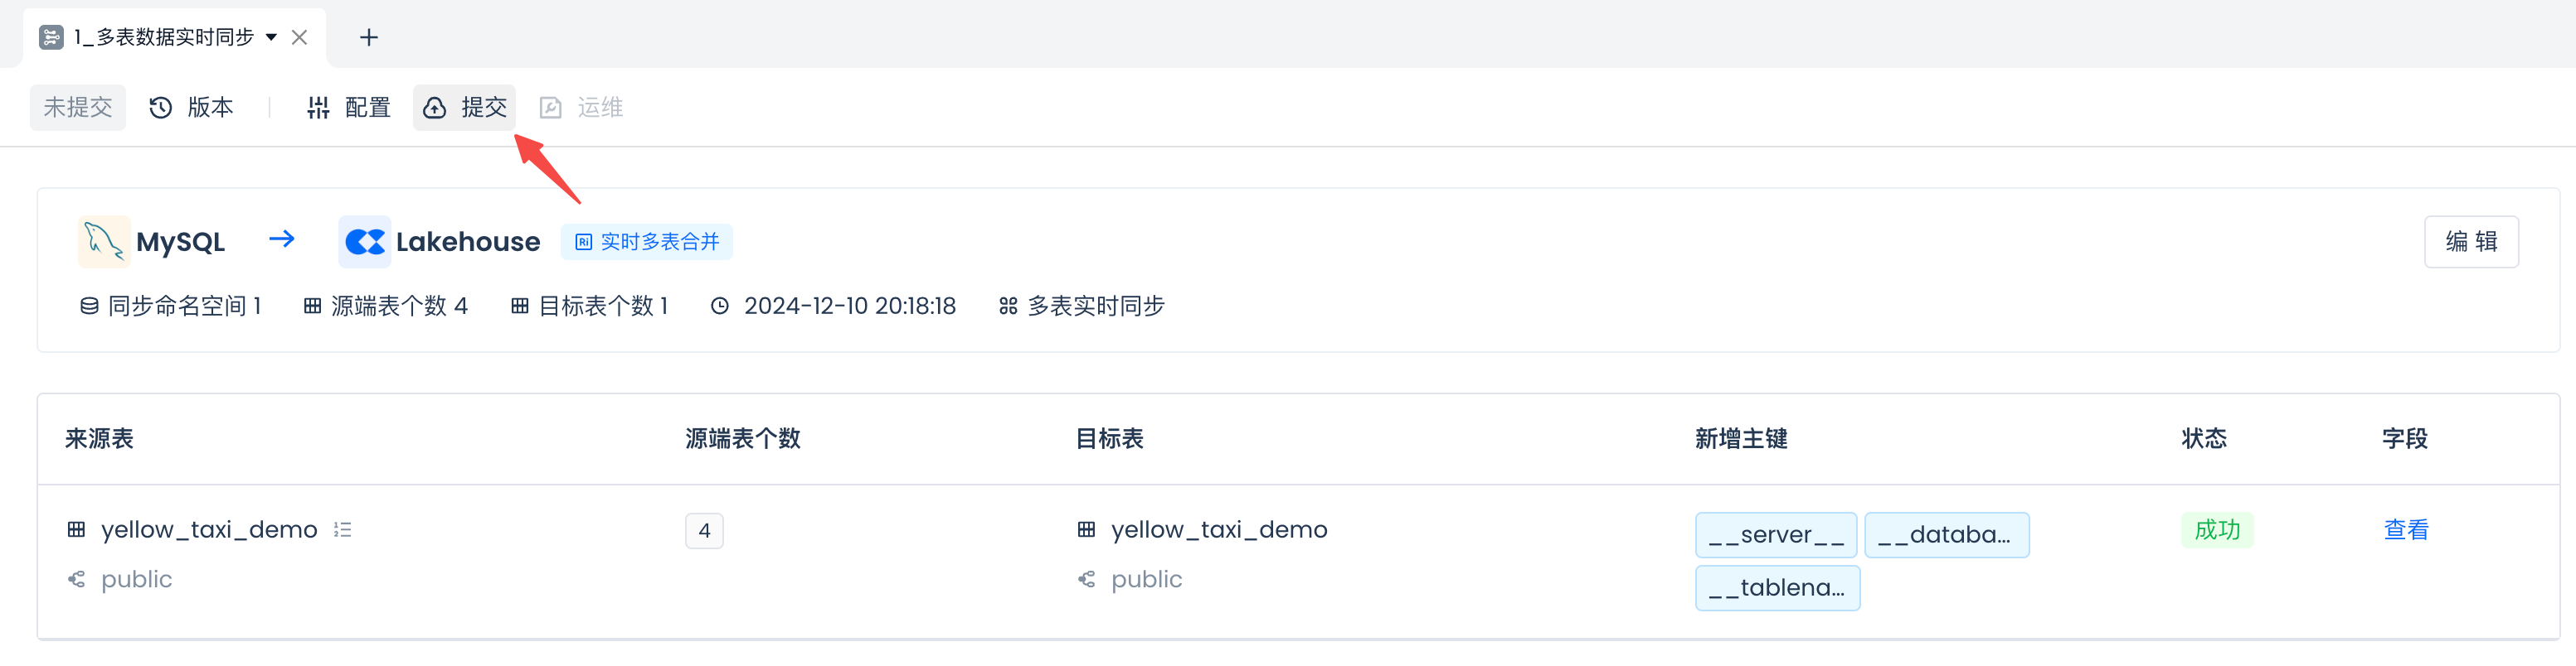Screen dimensions: 2576x666
Task: Click the source table count badge 4
Action: (704, 531)
